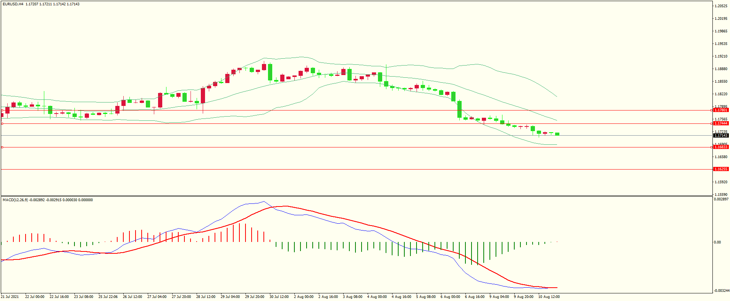This screenshot has height=301, width=730.
Task: Select the red 1.17444 price label
Action: click(x=721, y=123)
